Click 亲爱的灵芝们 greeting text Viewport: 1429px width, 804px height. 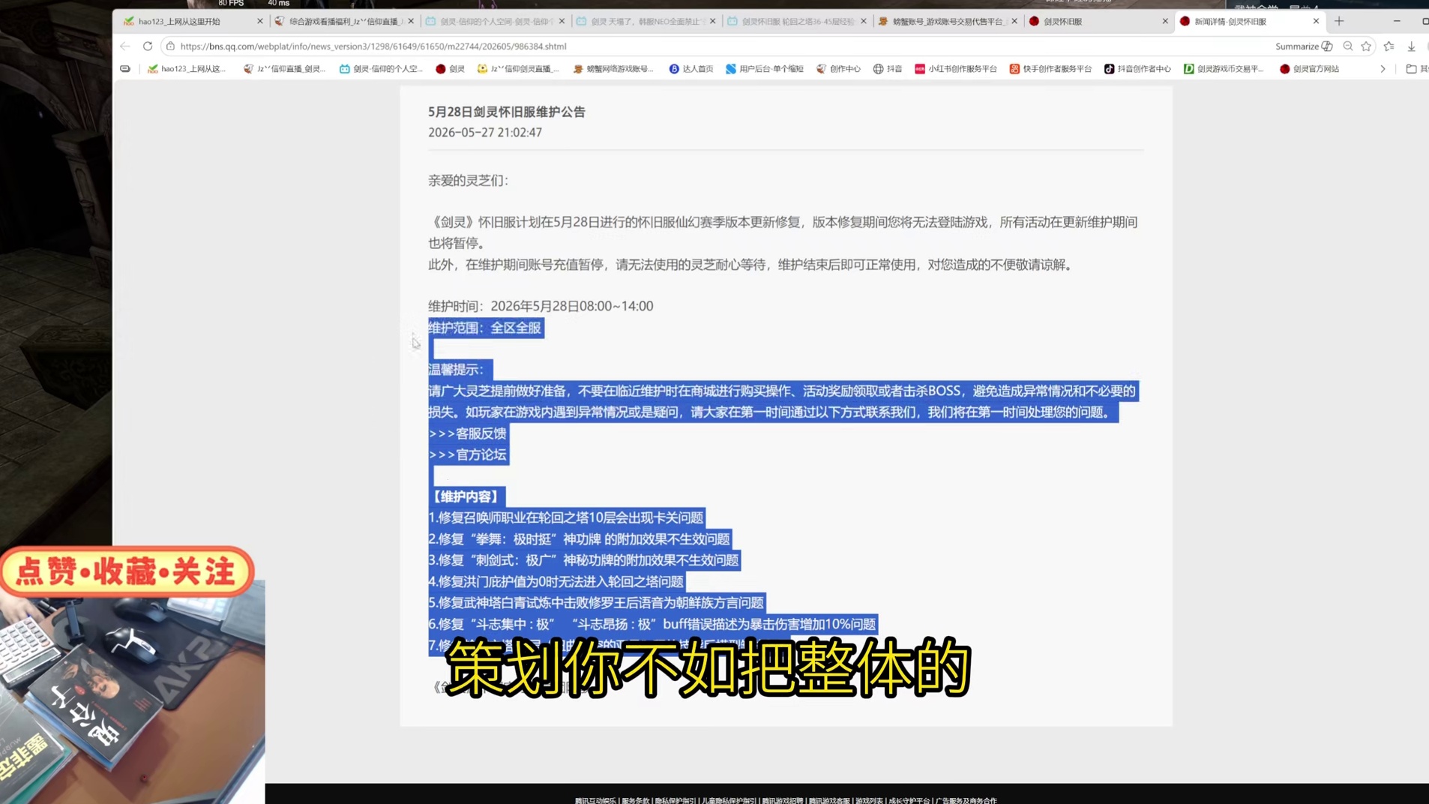tap(469, 181)
